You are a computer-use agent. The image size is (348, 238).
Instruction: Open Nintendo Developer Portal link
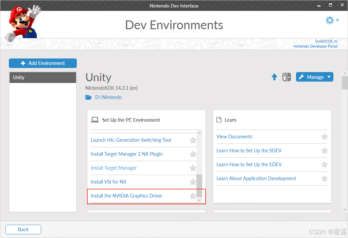click(315, 46)
